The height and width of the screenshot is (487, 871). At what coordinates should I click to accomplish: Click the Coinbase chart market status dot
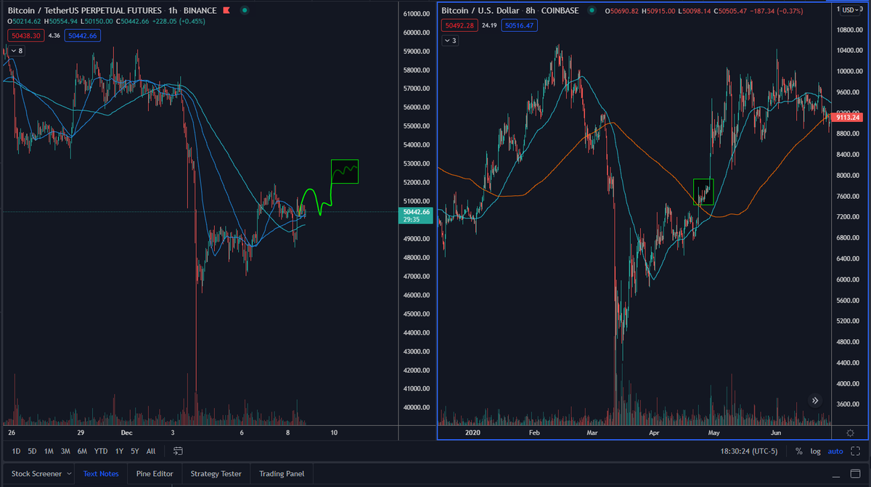593,11
